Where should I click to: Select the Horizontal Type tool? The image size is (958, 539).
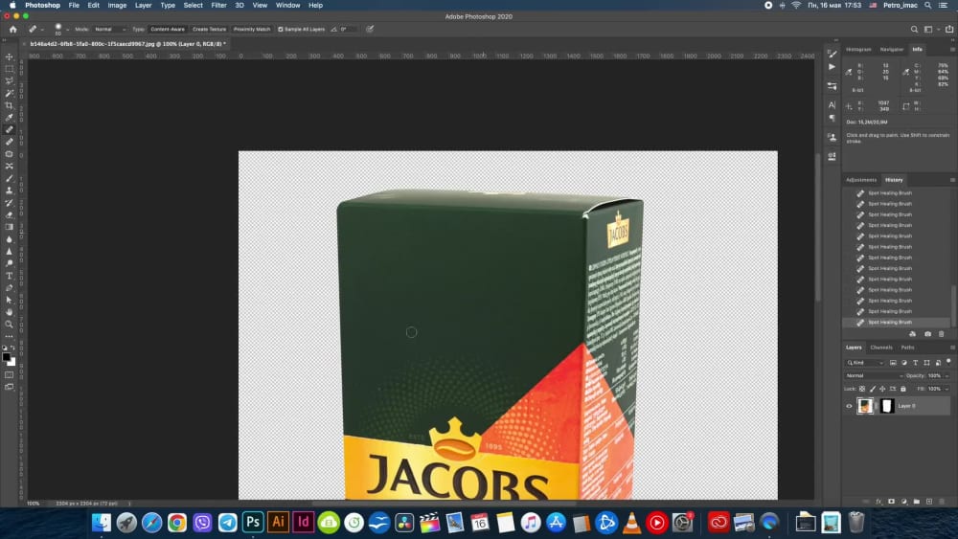[x=10, y=276]
